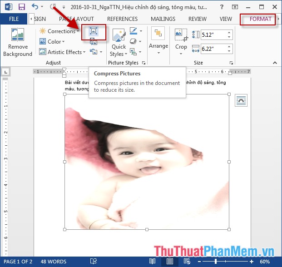Decrease picture width with down spinner
282x267 pixels.
pos(229,51)
